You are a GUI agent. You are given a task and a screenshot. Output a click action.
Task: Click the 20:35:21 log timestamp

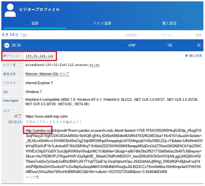tap(15, 122)
